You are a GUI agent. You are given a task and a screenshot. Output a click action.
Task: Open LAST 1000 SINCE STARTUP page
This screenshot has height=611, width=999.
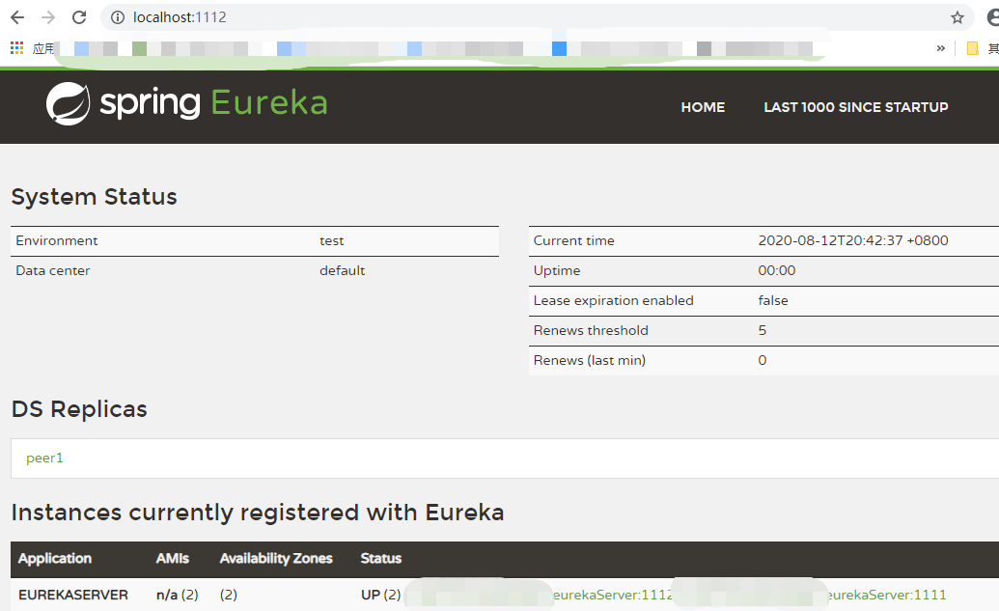[855, 107]
